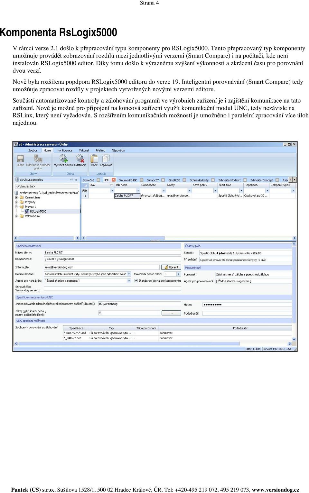Screen dimensions: 309x493
Task: Click the settings panel bottom horizontal scrollbar
Action: (153, 343)
